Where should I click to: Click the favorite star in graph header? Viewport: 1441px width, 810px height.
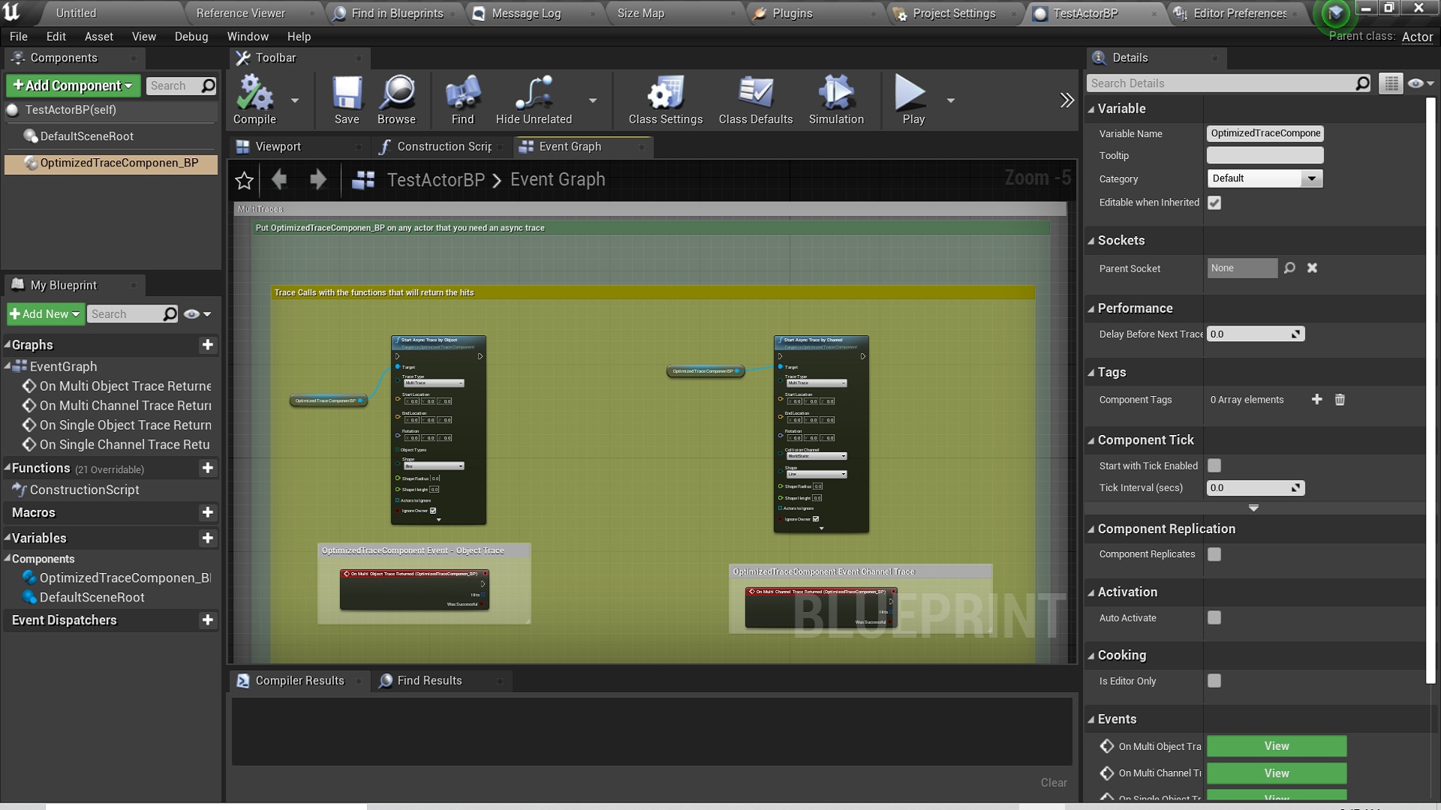point(244,180)
